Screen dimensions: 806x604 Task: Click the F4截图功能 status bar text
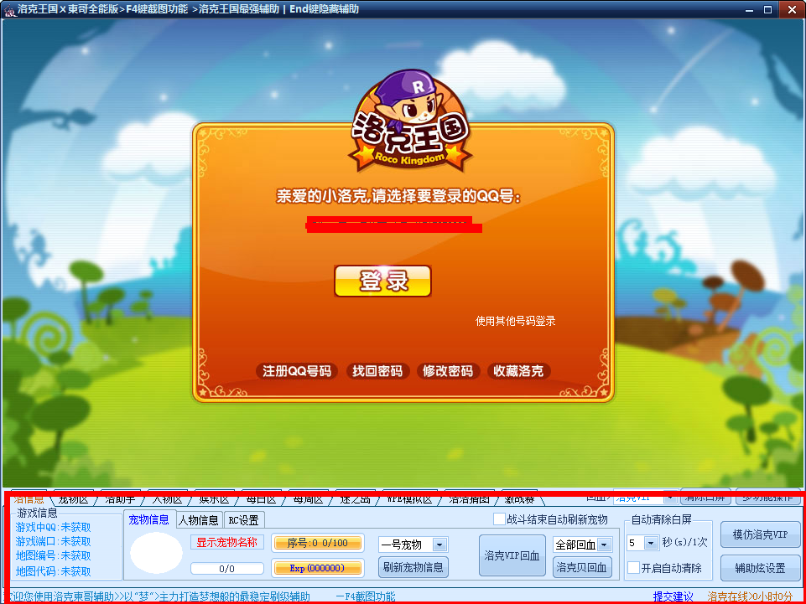click(x=366, y=596)
